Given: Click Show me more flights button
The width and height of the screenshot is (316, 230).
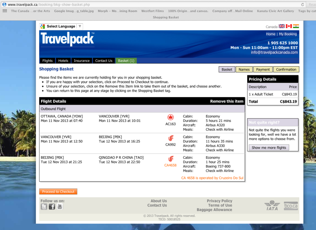Looking at the screenshot, I should pos(269,148).
